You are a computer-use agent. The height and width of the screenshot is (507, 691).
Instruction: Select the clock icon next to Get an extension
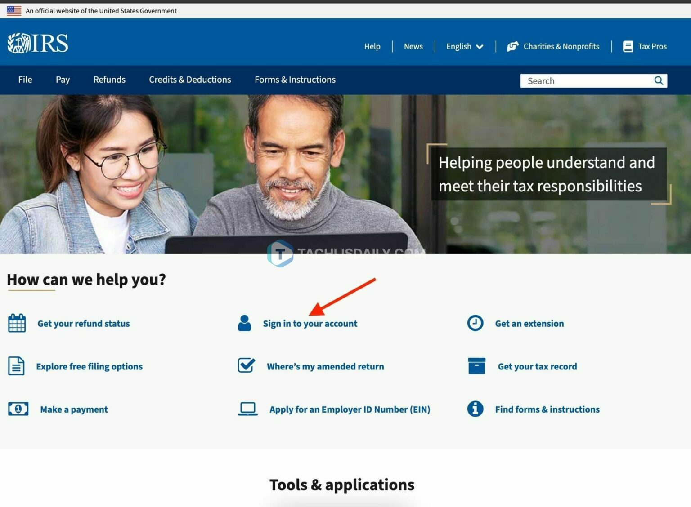(x=475, y=323)
